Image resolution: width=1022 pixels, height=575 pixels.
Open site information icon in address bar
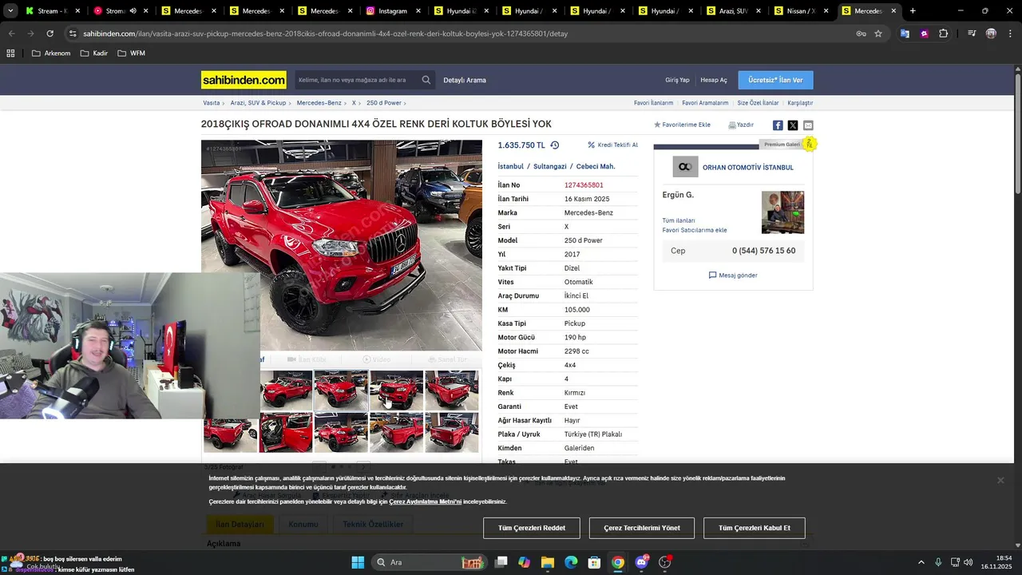pos(73,34)
